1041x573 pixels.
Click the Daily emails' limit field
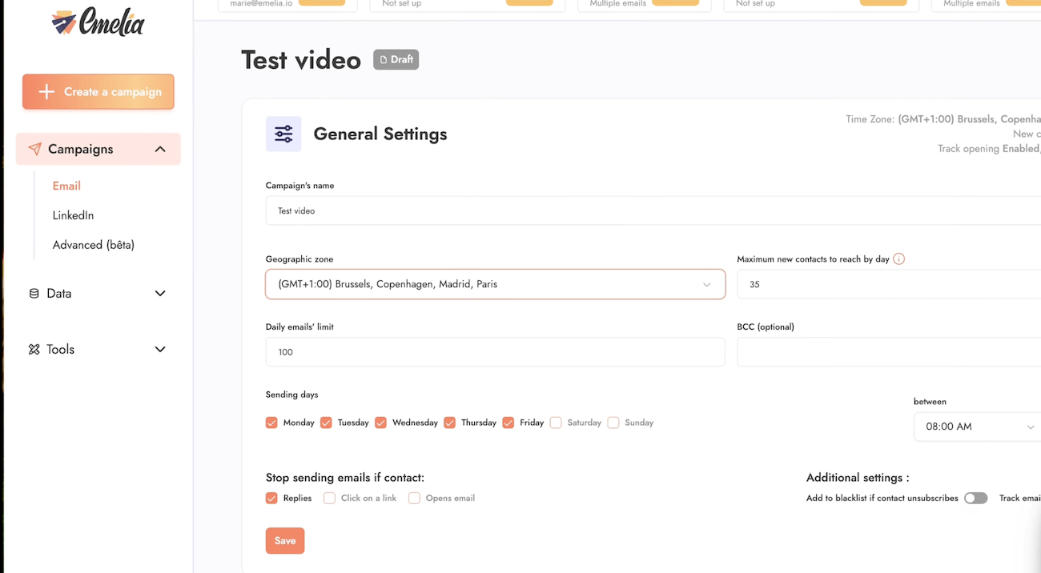pos(495,352)
